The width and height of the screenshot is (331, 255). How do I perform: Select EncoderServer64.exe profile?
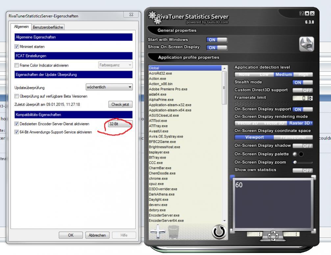pyautogui.click(x=185, y=220)
